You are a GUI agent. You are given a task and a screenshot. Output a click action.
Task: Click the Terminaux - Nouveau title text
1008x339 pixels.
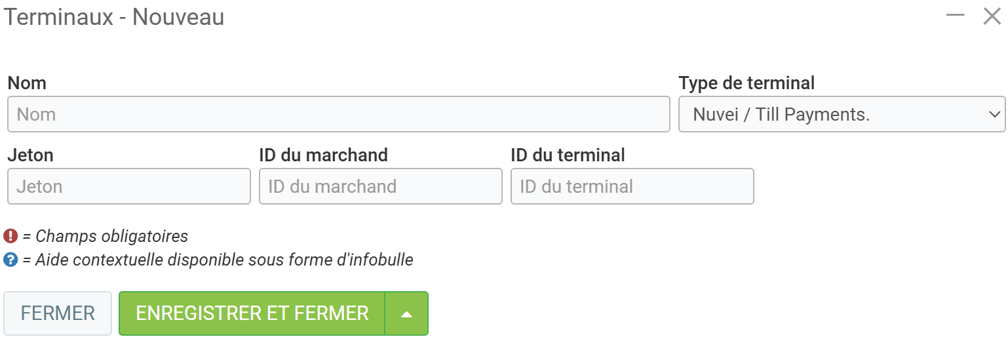click(115, 17)
